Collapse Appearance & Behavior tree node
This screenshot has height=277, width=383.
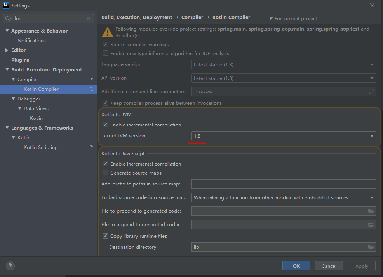(7, 31)
